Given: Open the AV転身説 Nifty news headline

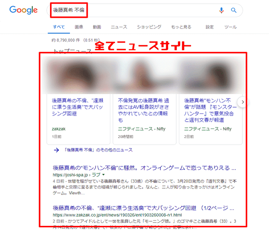Looking at the screenshot, I should coord(144,110).
